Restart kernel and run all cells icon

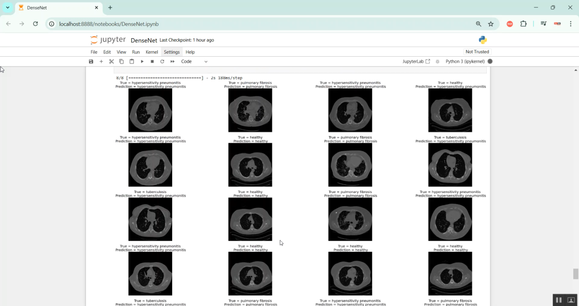click(x=173, y=62)
